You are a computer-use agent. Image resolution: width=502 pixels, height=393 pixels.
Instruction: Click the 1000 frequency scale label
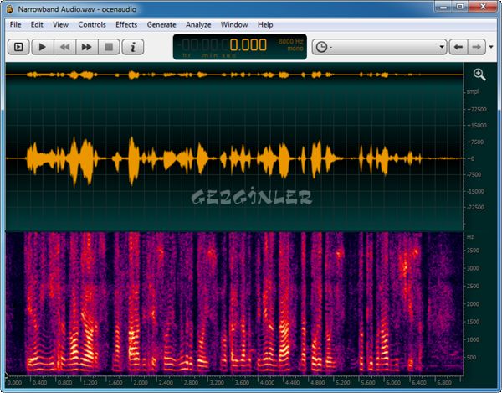click(x=474, y=339)
